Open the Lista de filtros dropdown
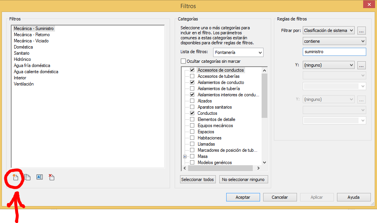Screen dimensions: 377x223 pyautogui.click(x=238, y=52)
